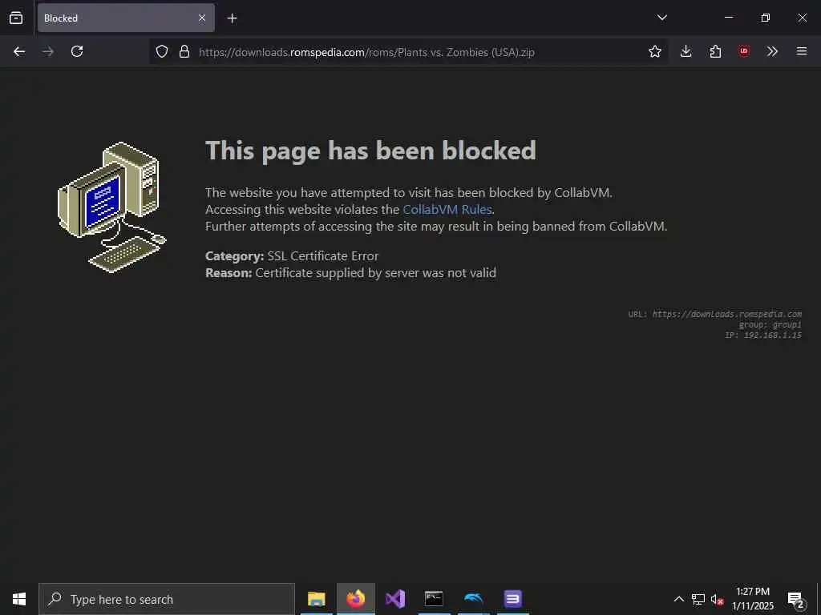821x615 pixels.
Task: Close the Blocked tab
Action: [x=202, y=18]
